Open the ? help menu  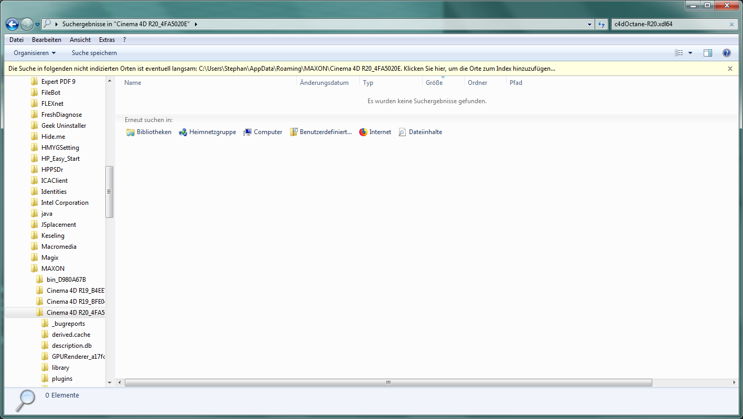[x=125, y=40]
